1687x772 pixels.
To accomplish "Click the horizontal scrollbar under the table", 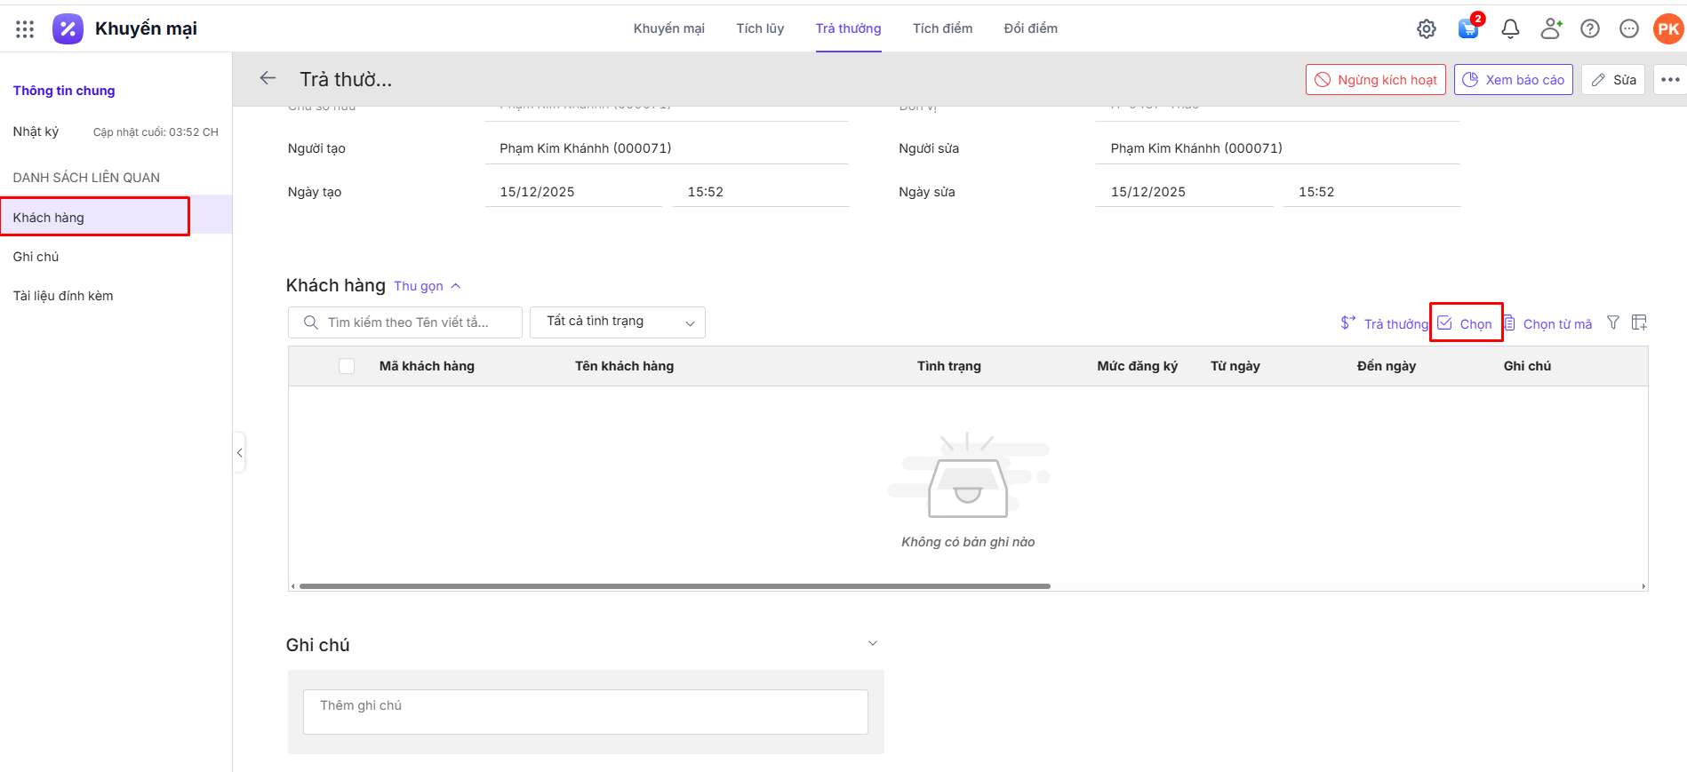I will 675,586.
